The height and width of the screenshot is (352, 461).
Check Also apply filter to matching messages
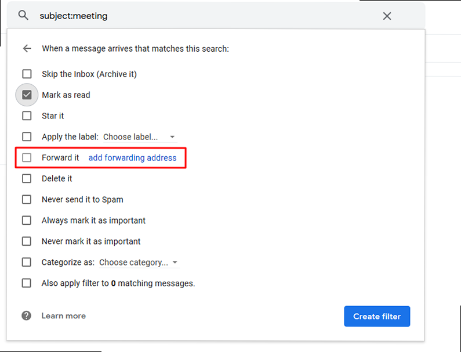[27, 283]
